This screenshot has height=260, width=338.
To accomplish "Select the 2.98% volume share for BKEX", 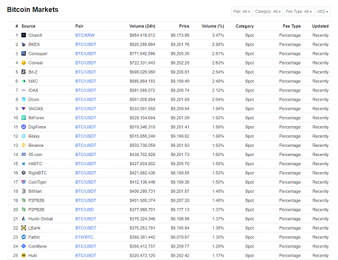I will pyautogui.click(x=218, y=44).
